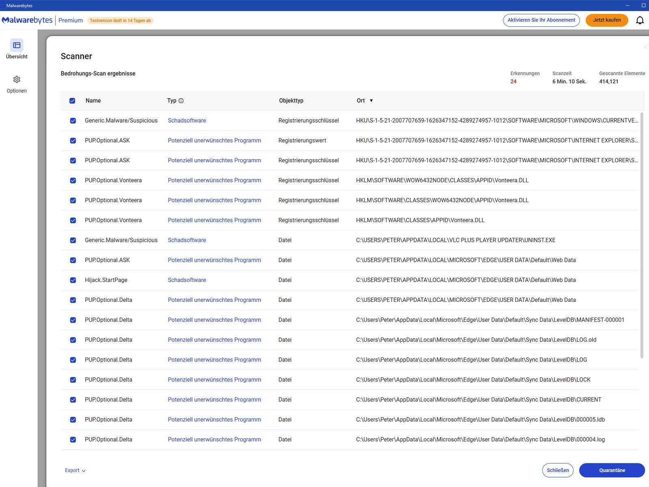Click Jetzt kaufen orange button
Viewport: 649px width, 487px height.
[606, 20]
